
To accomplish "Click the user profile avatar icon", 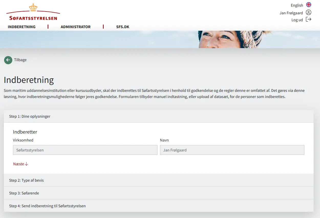I will coord(308,13).
